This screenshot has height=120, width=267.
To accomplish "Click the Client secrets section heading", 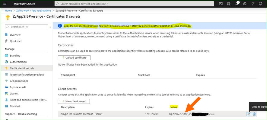I will [x=67, y=89].
